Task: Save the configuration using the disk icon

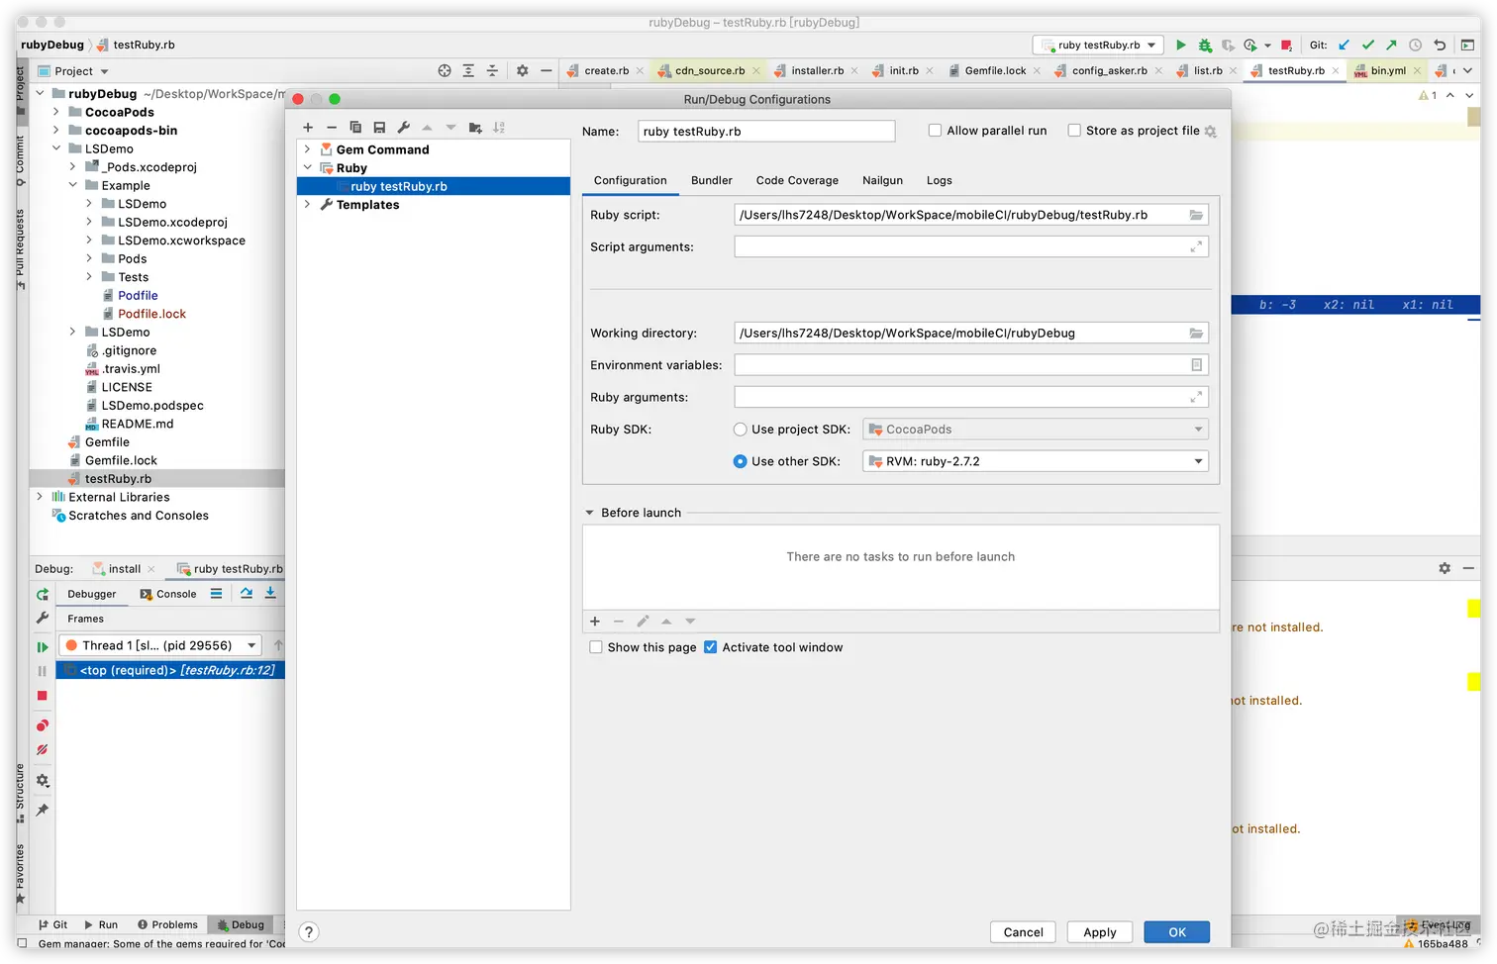Action: coord(379,128)
